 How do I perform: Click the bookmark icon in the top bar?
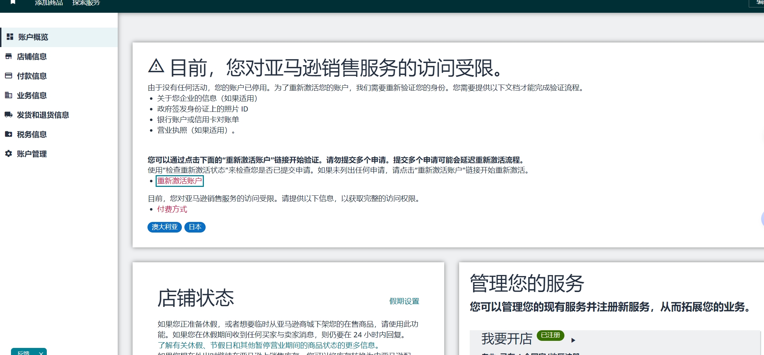[x=13, y=2]
